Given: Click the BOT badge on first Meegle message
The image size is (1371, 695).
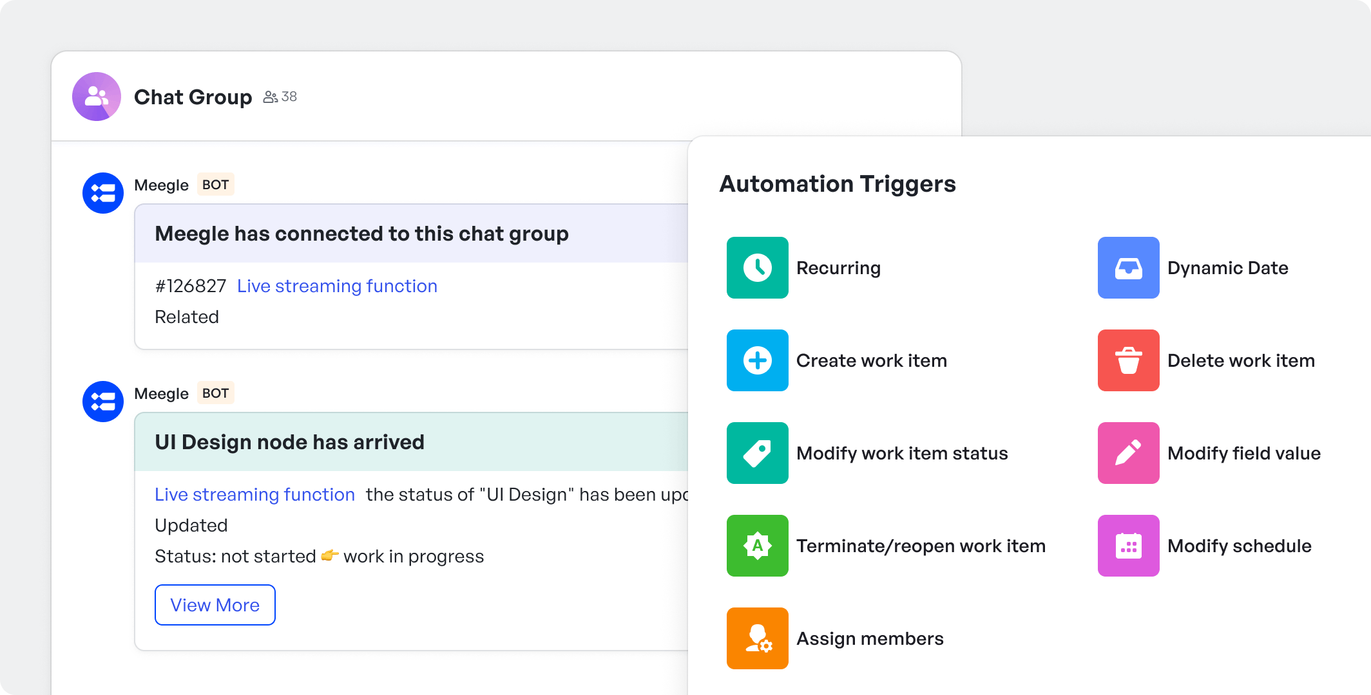Looking at the screenshot, I should 215,185.
